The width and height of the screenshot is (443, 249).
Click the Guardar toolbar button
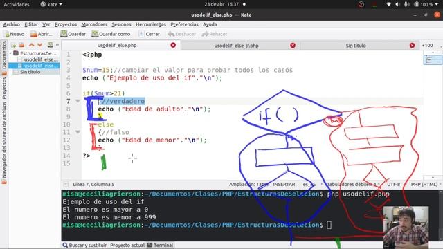(x=73, y=34)
